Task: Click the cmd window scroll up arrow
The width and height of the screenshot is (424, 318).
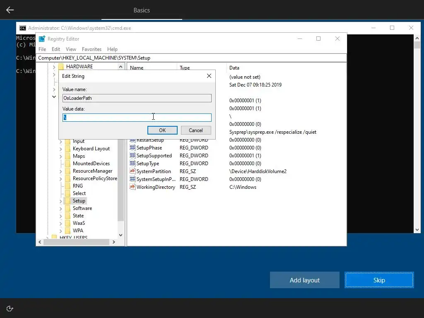Action: [417, 38]
